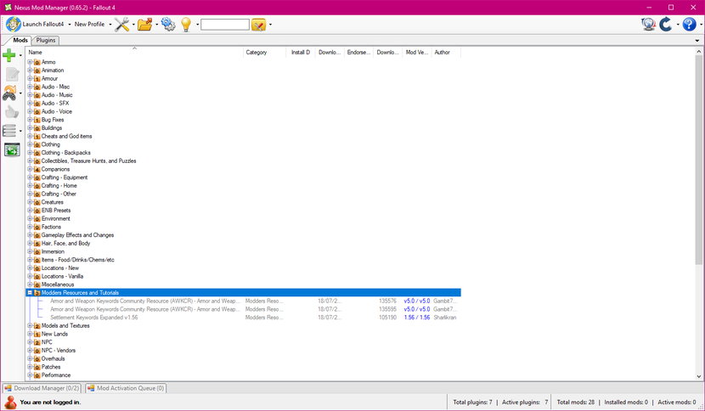
Task: Select the Immersion category
Action: (x=53, y=252)
